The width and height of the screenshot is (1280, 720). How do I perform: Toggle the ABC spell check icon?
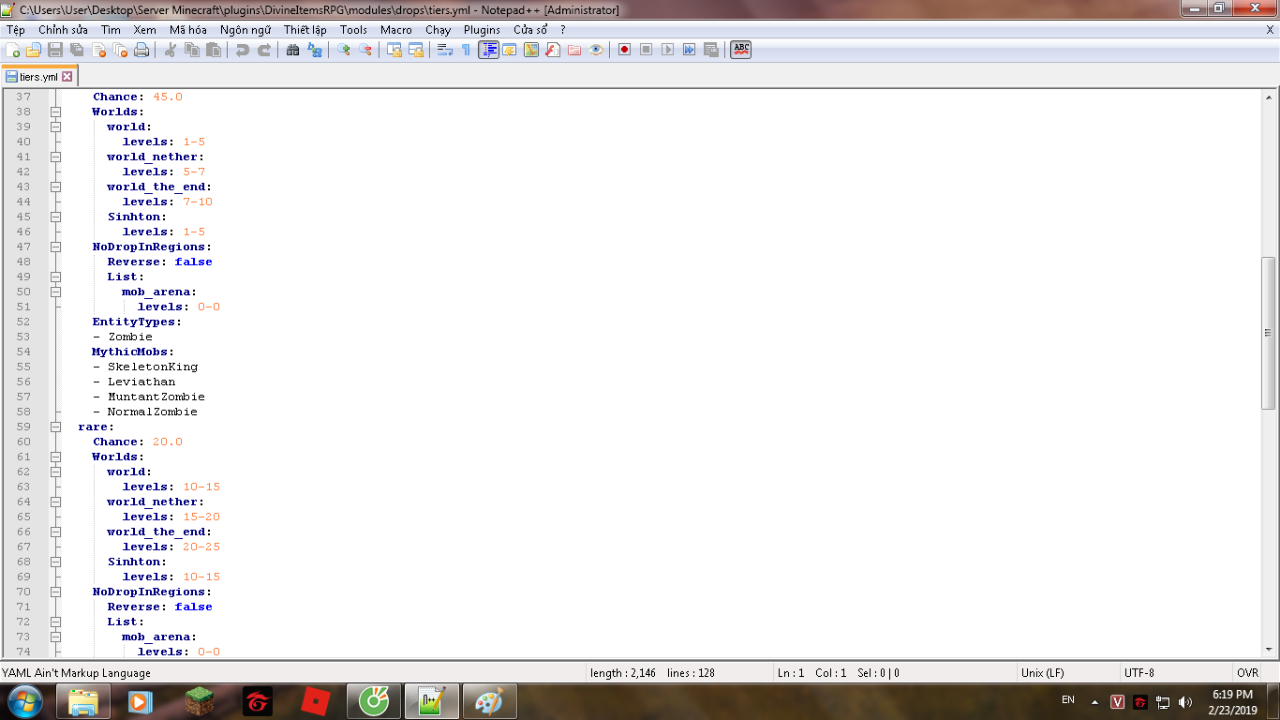(x=741, y=50)
